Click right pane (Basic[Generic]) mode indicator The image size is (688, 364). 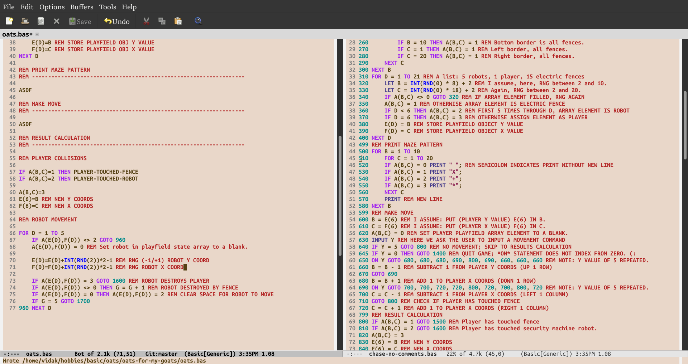[x=546, y=354]
